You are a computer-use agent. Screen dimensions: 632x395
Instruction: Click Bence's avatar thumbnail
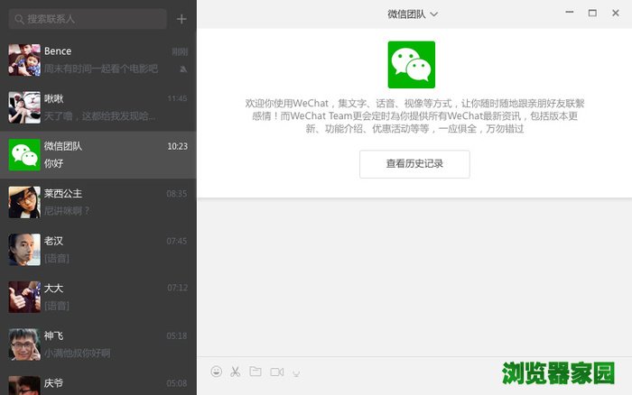24,60
